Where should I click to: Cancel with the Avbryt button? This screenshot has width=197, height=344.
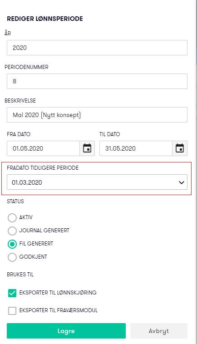coord(158,331)
